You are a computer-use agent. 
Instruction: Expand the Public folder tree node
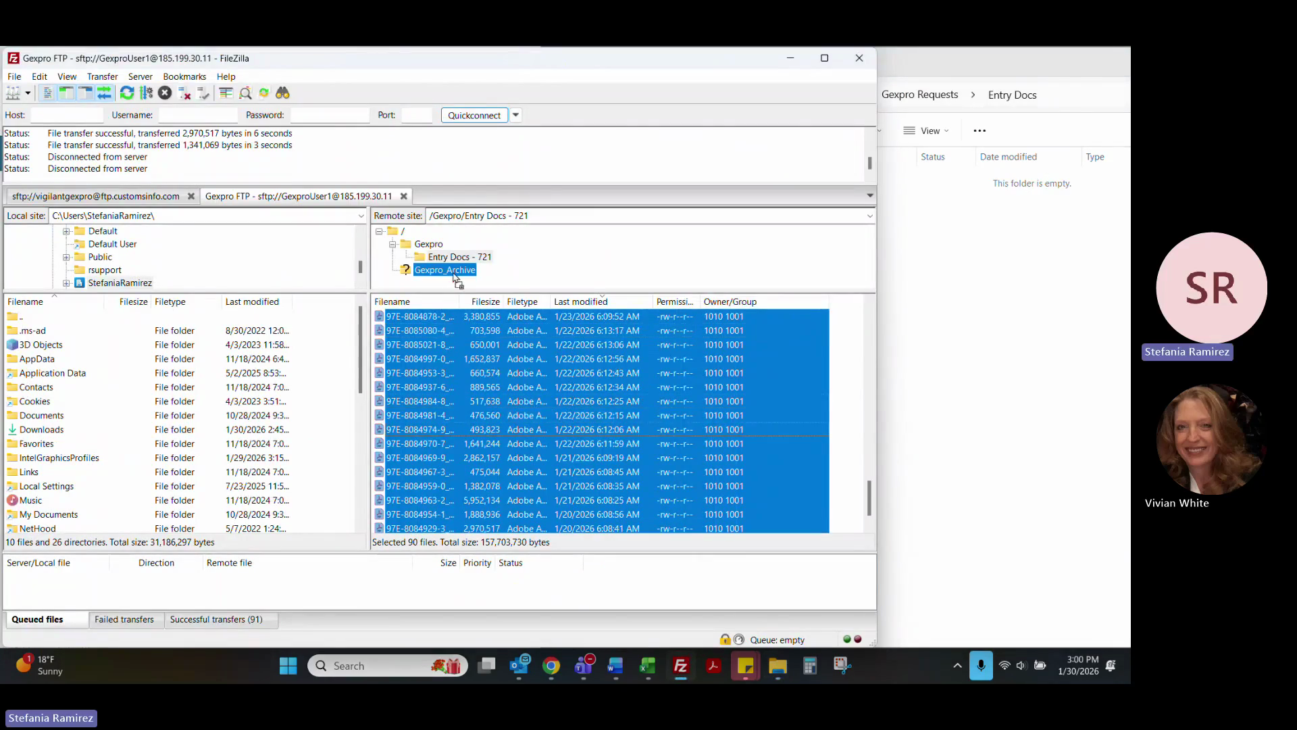pyautogui.click(x=66, y=258)
